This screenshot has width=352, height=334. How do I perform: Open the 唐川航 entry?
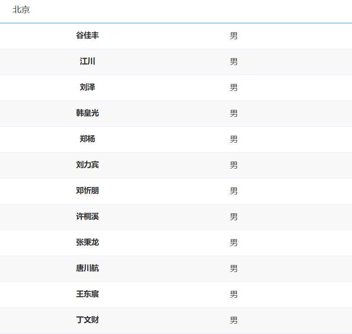(x=87, y=268)
